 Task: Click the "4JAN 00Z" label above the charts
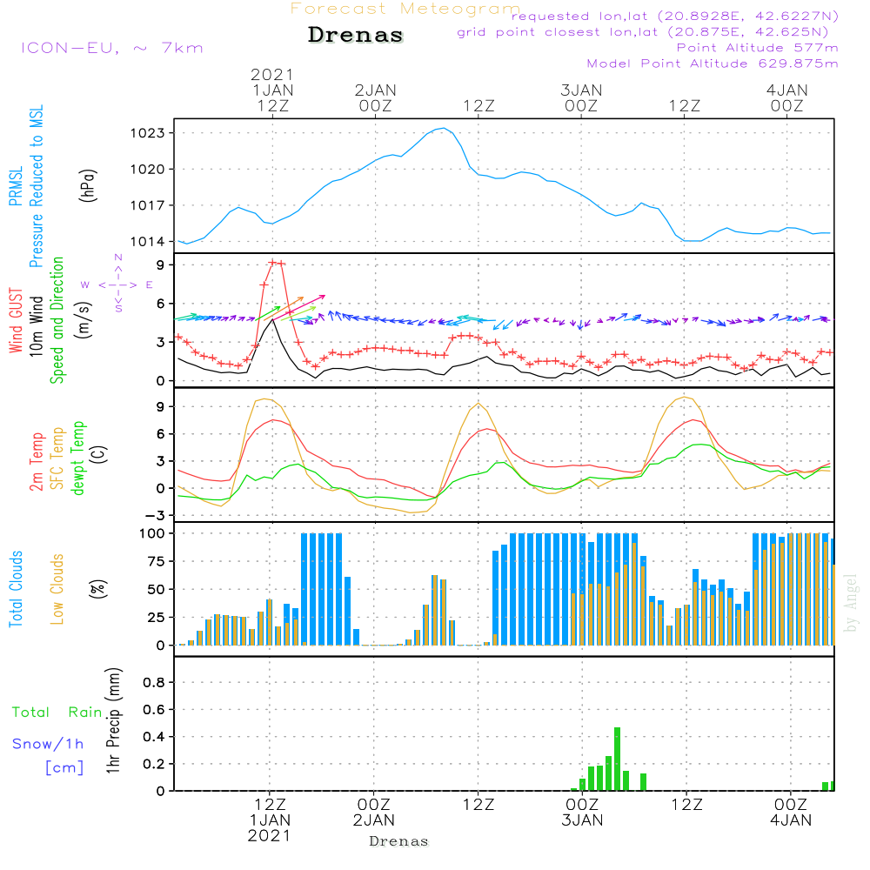tap(787, 98)
